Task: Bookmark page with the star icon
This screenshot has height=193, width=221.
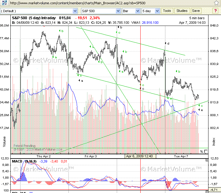Action: 216,3
